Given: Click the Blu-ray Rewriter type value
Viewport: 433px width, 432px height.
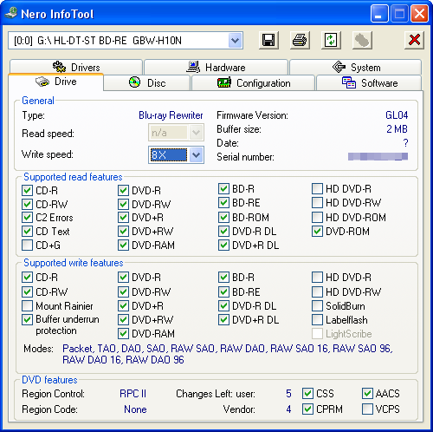Looking at the screenshot, I should [171, 115].
